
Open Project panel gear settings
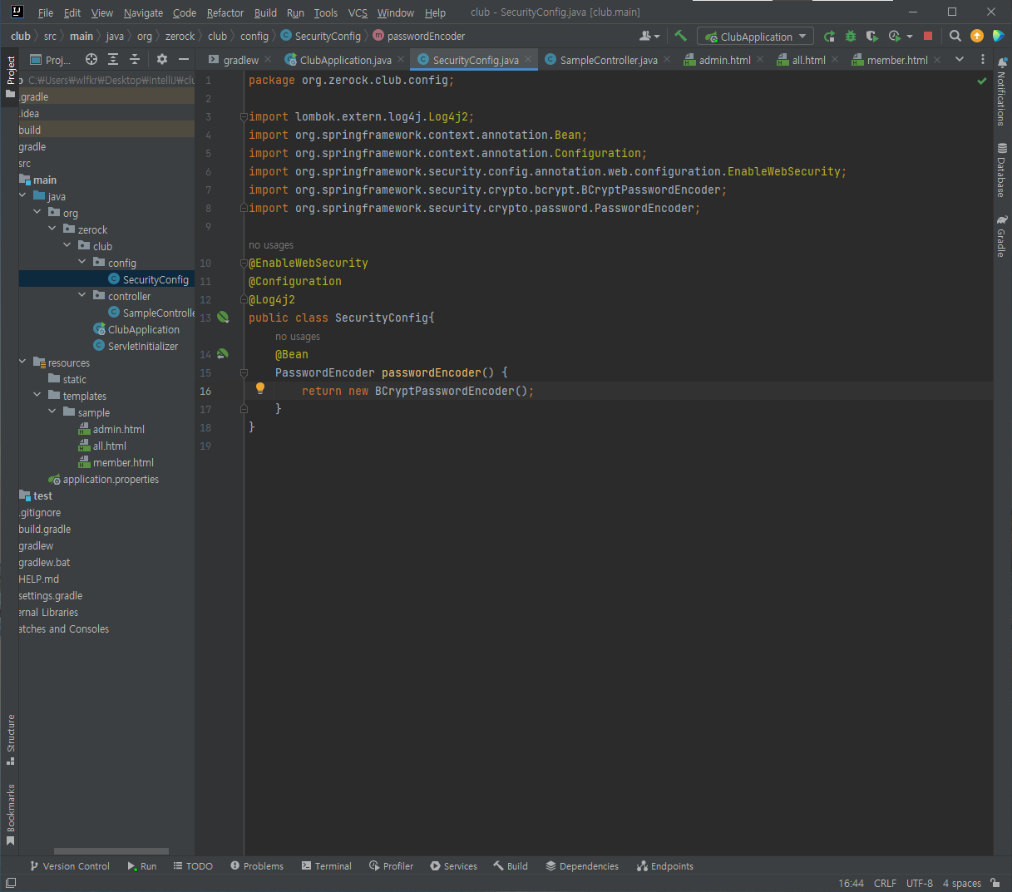click(162, 59)
